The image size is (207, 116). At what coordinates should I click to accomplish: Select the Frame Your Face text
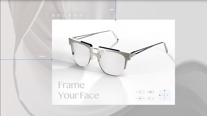(x=79, y=90)
